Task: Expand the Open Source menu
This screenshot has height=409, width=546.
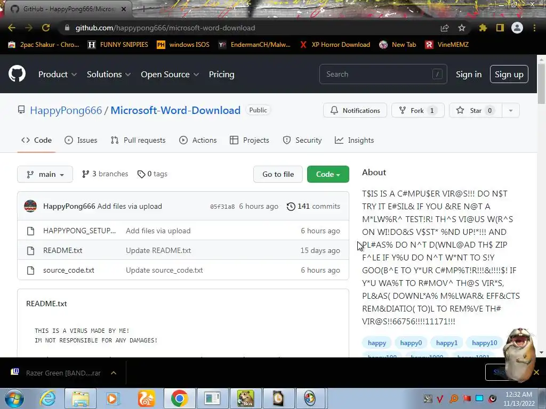Action: [170, 75]
